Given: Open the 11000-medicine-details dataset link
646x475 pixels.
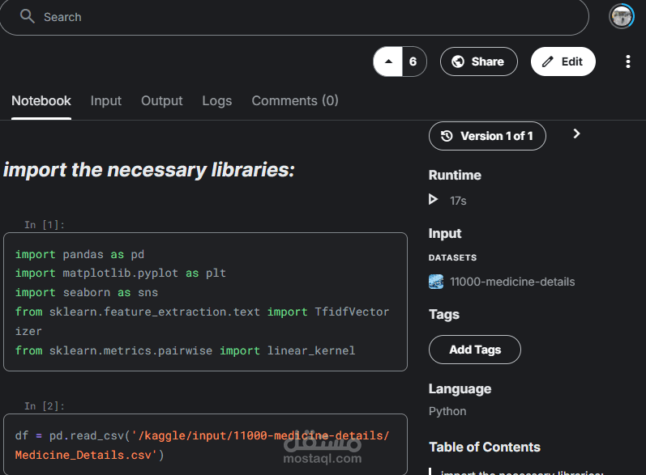Looking at the screenshot, I should tap(512, 282).
